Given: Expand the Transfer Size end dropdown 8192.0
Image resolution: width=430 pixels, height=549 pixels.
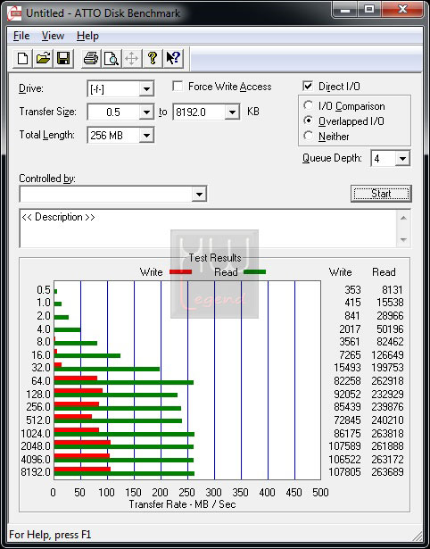Looking at the screenshot, I should (232, 112).
